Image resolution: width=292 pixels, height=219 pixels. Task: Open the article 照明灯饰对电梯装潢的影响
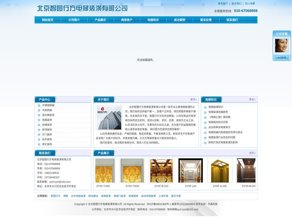click(x=223, y=142)
